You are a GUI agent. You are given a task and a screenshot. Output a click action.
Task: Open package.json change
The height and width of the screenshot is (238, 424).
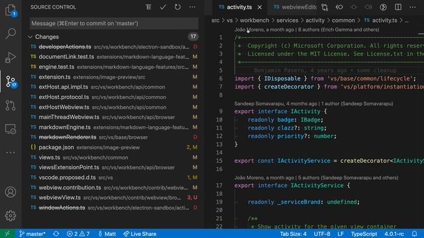click(113, 147)
